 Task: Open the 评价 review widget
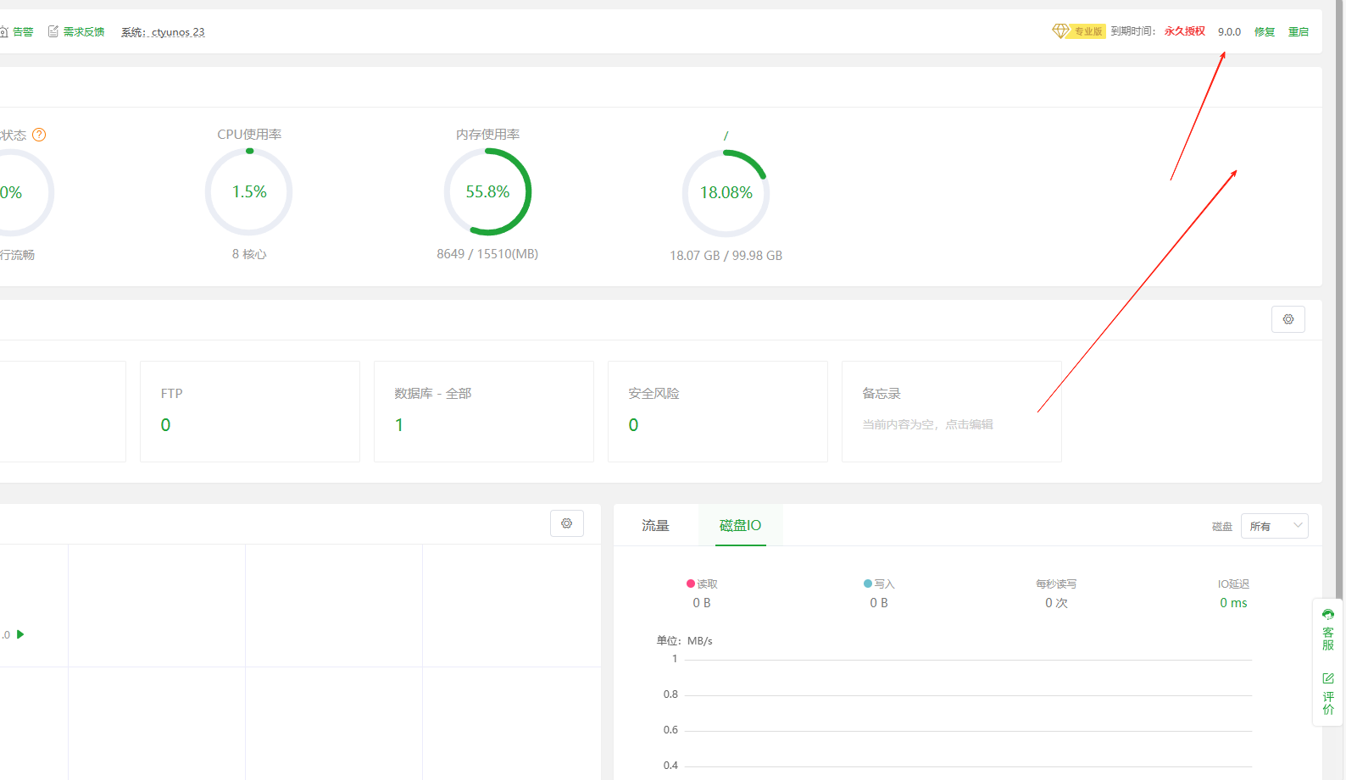[1328, 694]
